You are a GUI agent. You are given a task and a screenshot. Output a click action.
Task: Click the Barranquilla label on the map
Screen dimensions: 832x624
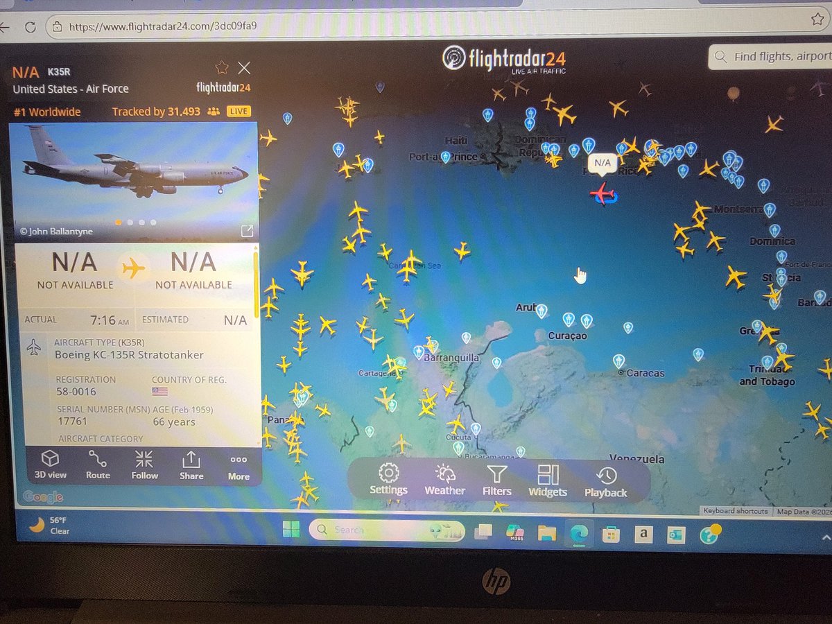[451, 358]
